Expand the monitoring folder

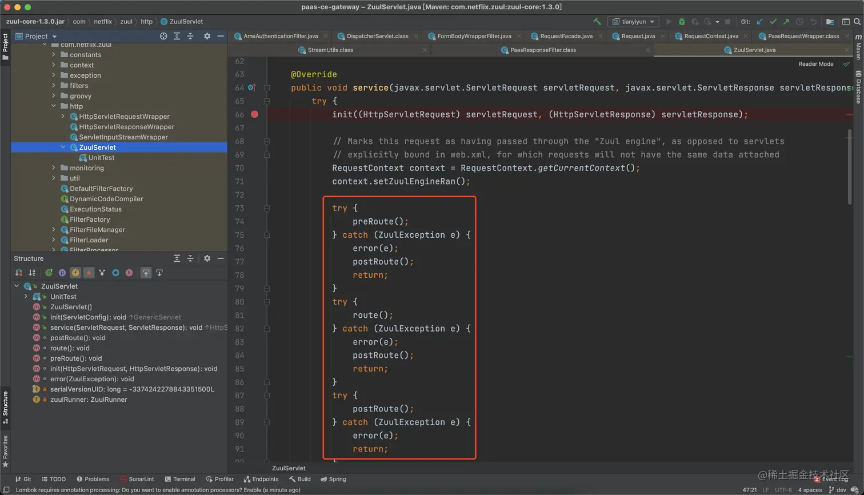(x=54, y=168)
